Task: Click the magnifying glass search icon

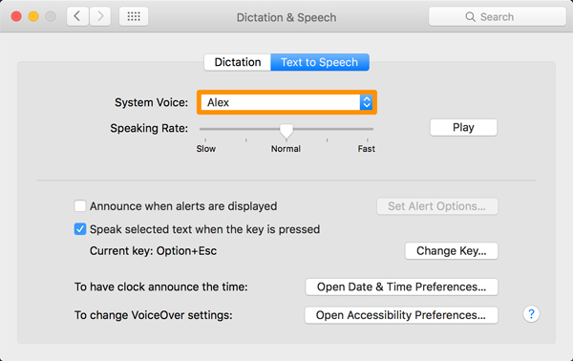Action: (x=470, y=17)
